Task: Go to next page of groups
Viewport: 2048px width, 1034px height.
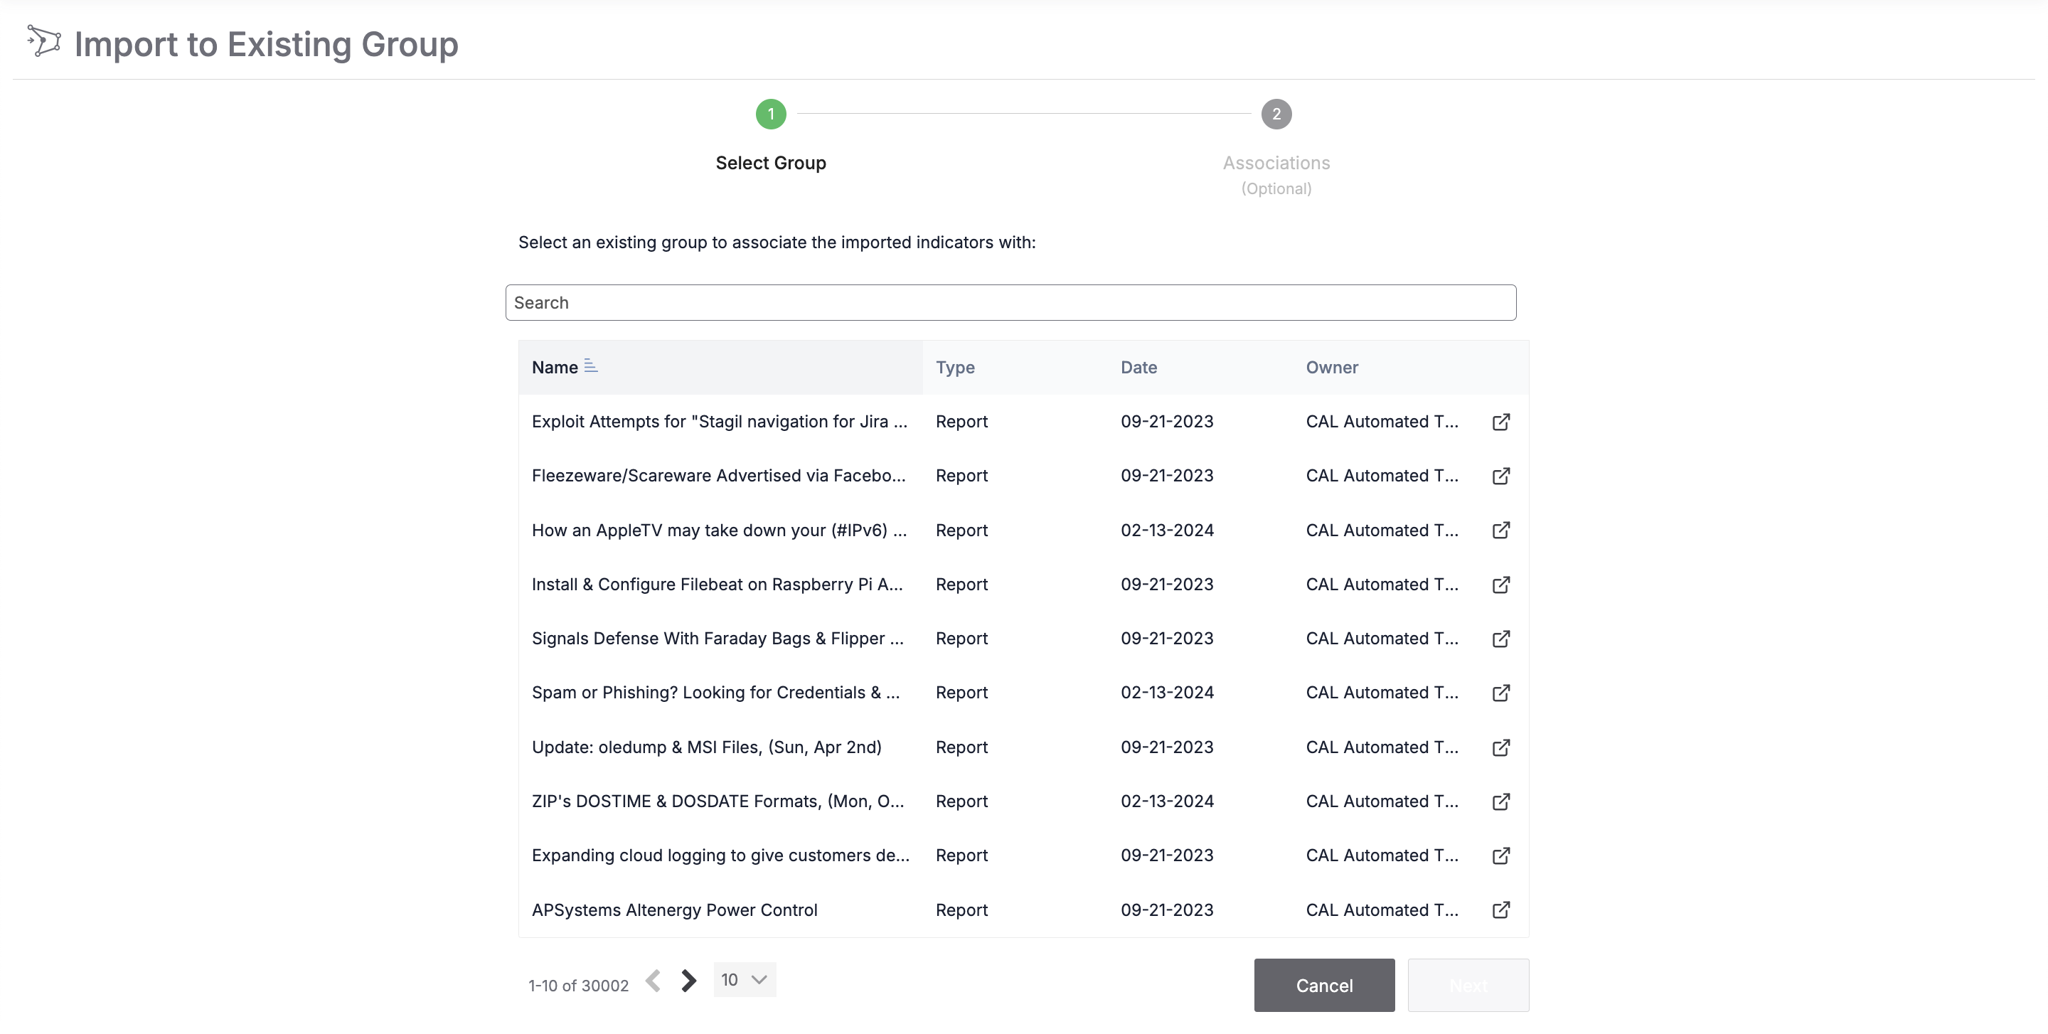Action: tap(688, 981)
